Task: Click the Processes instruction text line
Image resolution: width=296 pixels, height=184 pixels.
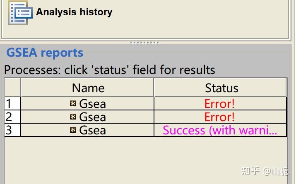Action: pyautogui.click(x=110, y=69)
